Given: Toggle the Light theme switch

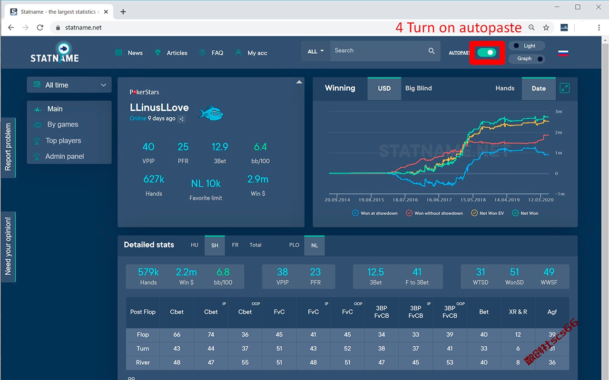Looking at the screenshot, I should (x=526, y=46).
